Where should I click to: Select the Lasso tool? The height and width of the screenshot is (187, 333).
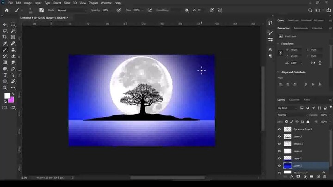5,31
